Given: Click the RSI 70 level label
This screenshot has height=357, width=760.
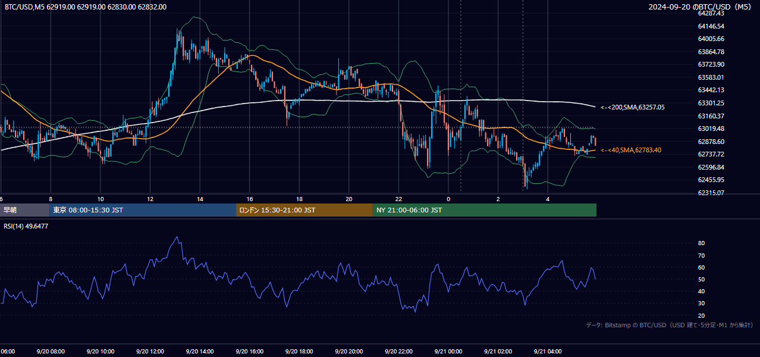Looking at the screenshot, I should click(x=701, y=255).
